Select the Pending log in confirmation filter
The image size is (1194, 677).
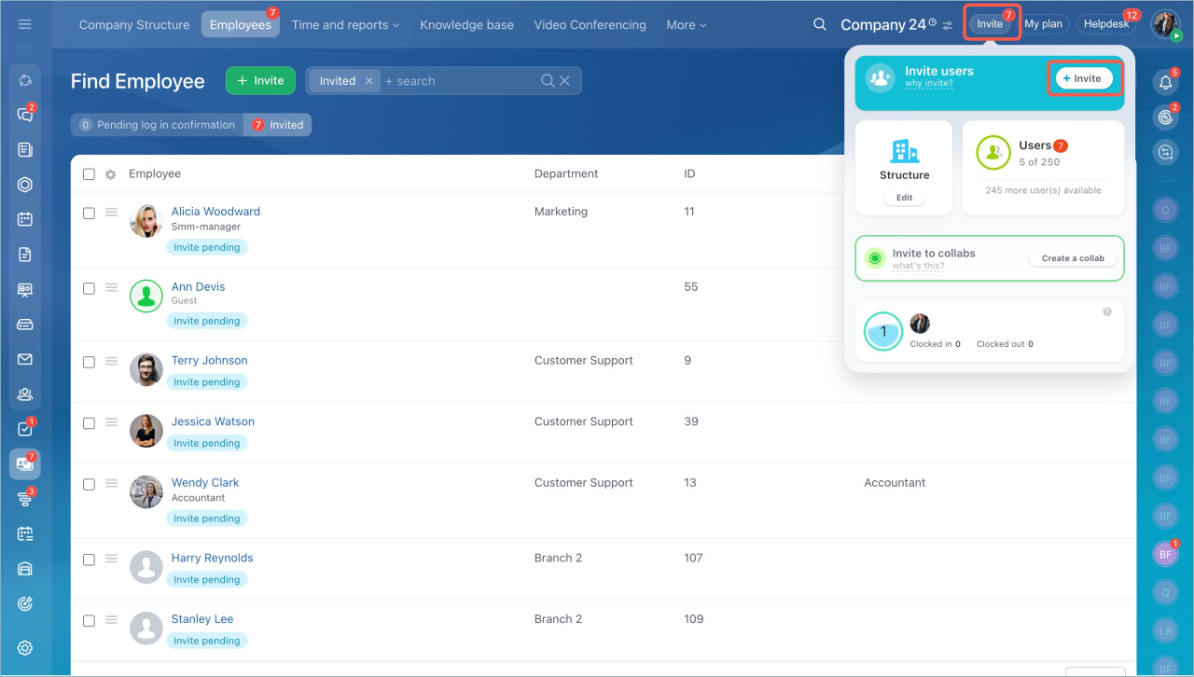tap(157, 125)
